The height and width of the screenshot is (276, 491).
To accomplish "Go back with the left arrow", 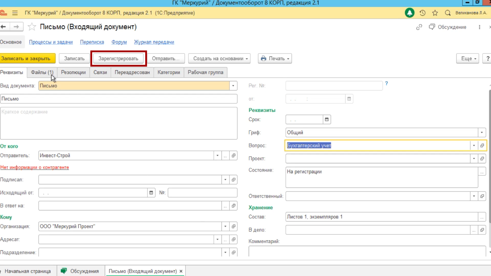I will [x=4, y=27].
